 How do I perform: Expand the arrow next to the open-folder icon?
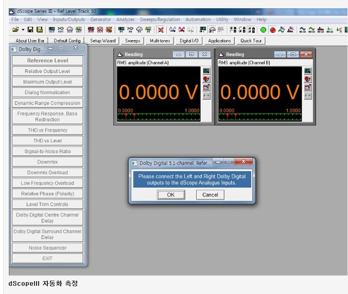coord(23,30)
